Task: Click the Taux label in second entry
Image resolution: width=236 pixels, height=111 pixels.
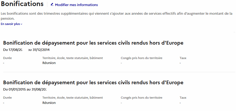Action: point(183,98)
